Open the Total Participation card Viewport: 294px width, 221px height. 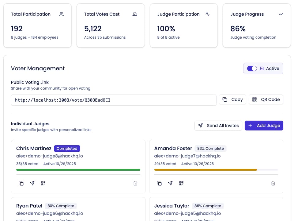[37, 25]
